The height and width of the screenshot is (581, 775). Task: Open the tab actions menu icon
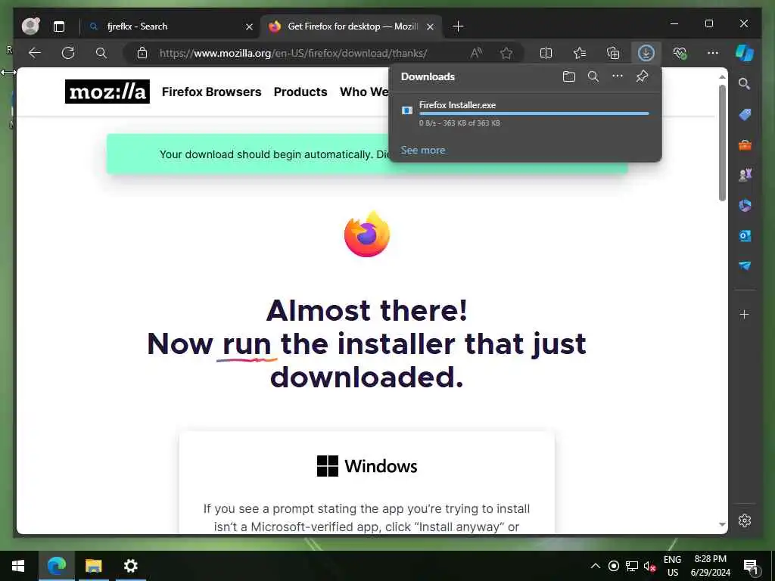pyautogui.click(x=59, y=26)
